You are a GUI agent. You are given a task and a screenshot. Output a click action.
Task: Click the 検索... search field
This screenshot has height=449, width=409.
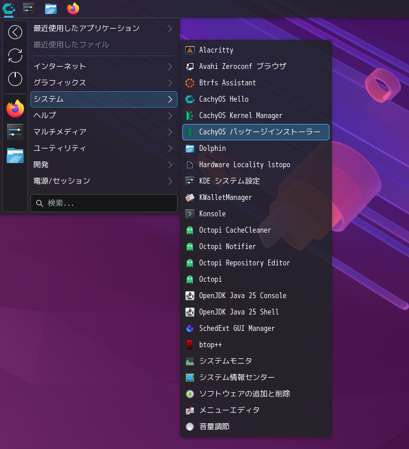coord(103,203)
